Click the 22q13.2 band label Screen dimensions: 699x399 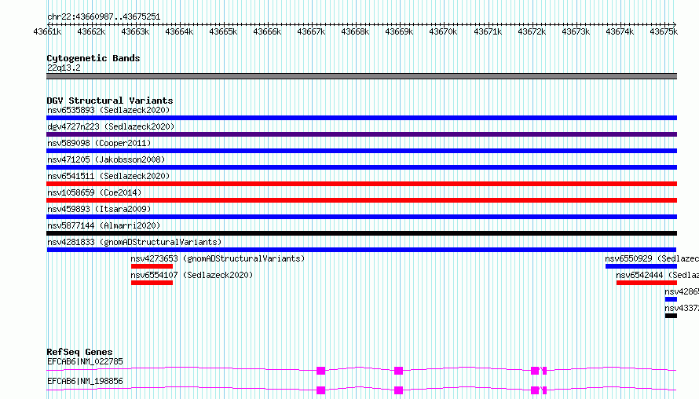click(64, 68)
